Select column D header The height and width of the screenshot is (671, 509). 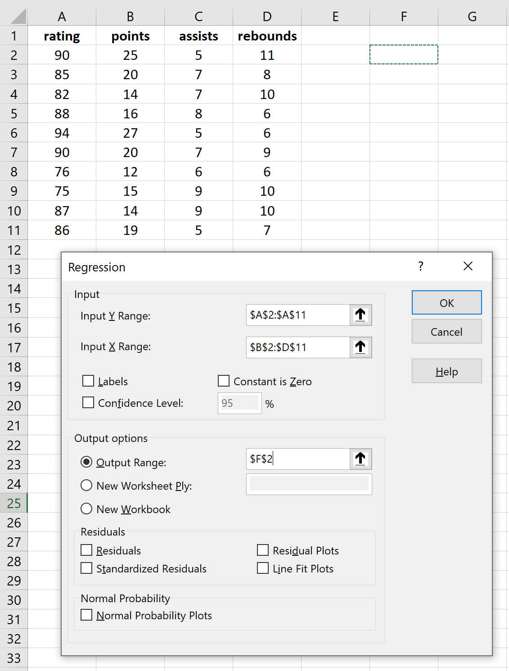click(267, 16)
